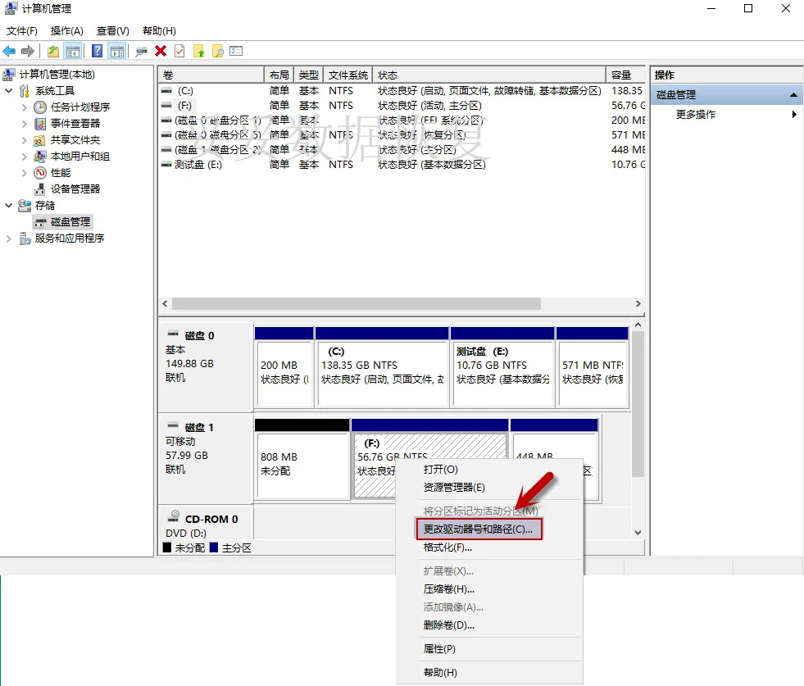Screen dimensions: 804x686
Task: Select 格式化(F)... in the context menu
Action: (447, 547)
